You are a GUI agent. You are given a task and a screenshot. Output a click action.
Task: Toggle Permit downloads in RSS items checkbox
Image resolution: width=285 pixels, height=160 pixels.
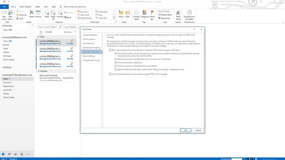point(116,63)
